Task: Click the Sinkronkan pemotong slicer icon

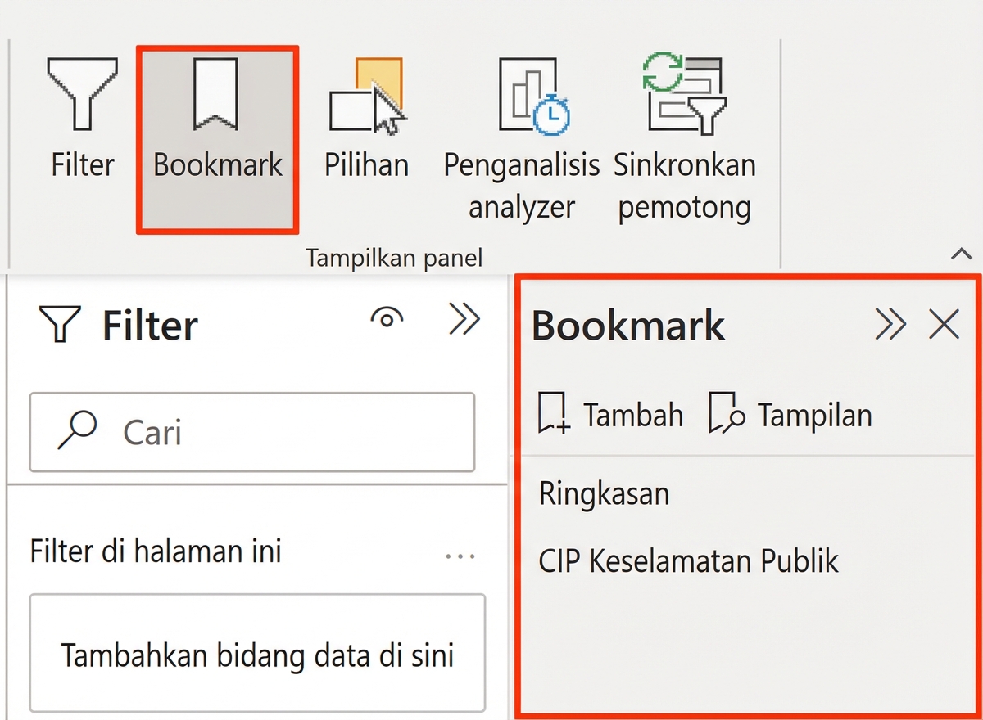Action: pyautogui.click(x=684, y=94)
